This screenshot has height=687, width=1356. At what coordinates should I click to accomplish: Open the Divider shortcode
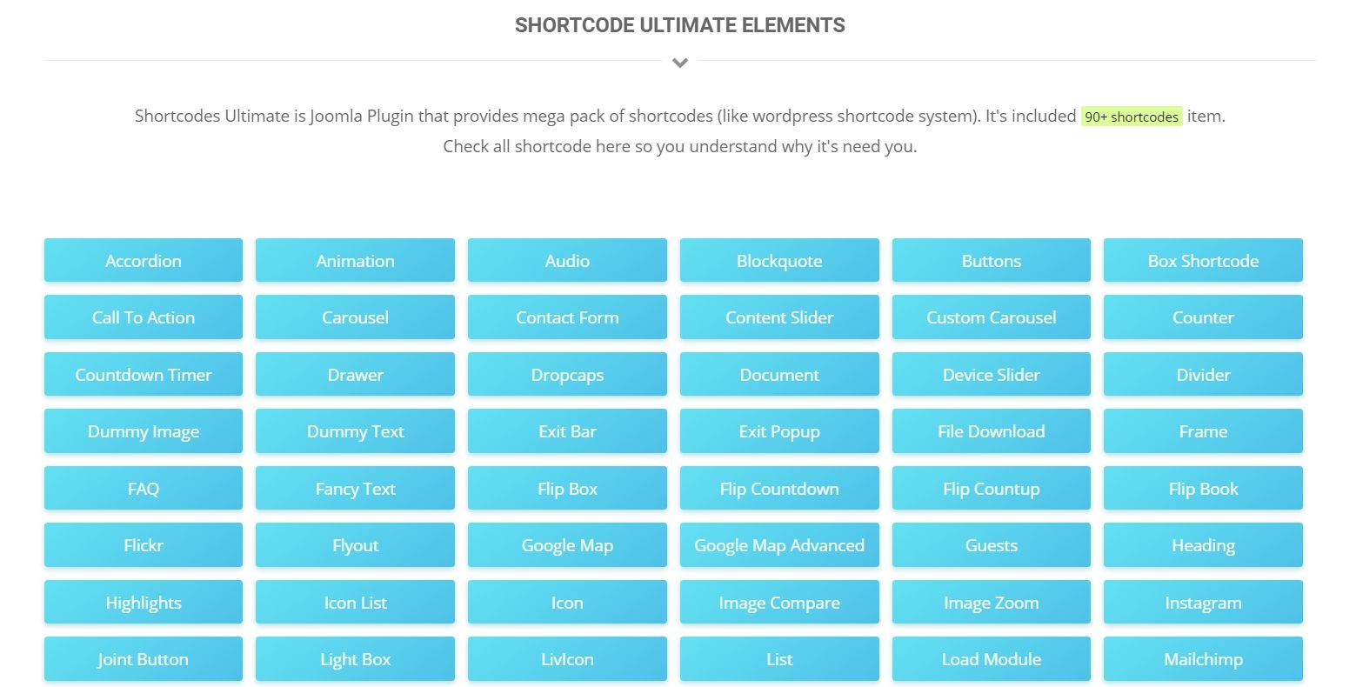click(x=1203, y=374)
